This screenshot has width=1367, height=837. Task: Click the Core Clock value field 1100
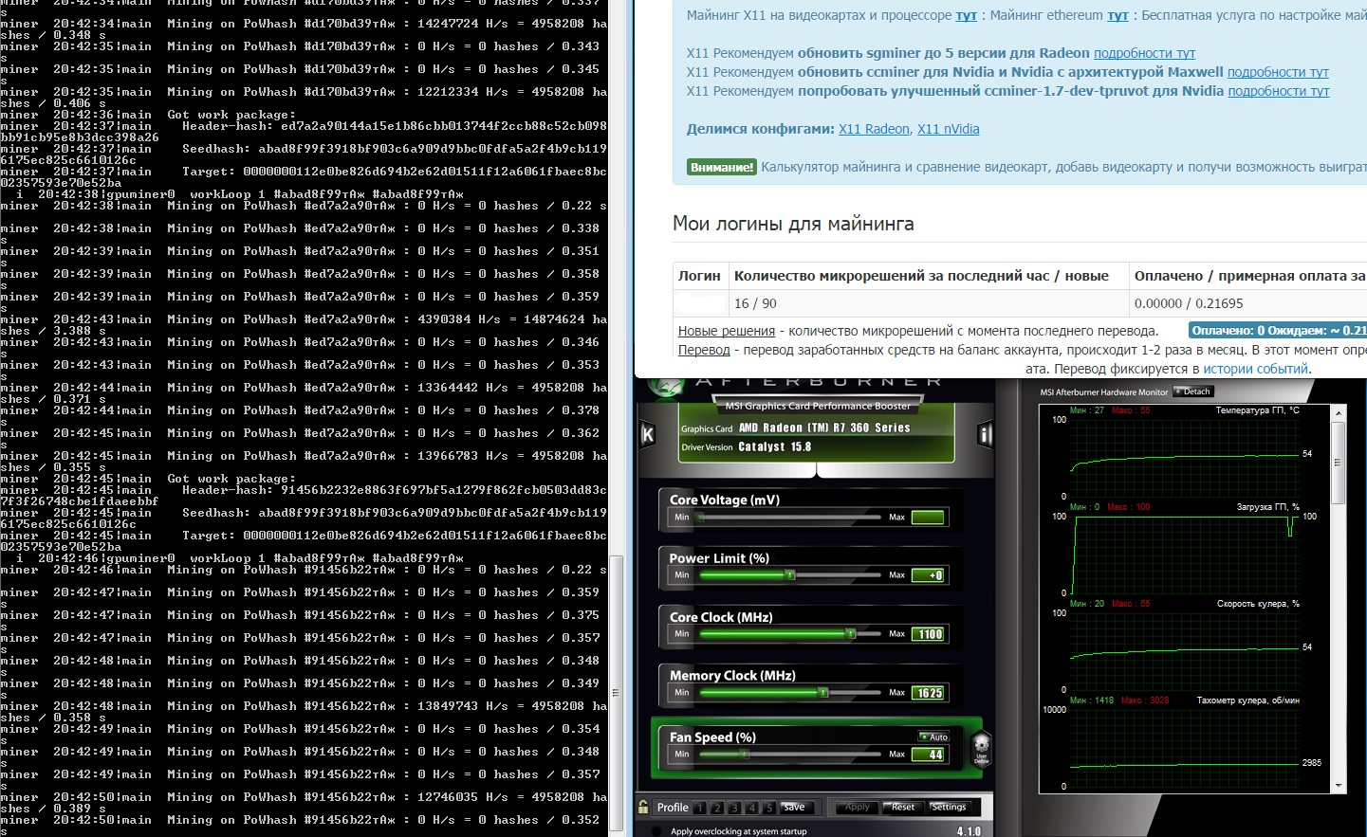coord(928,634)
